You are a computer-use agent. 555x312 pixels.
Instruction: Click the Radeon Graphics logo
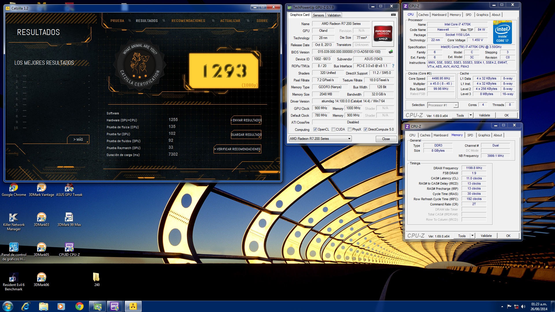click(383, 34)
